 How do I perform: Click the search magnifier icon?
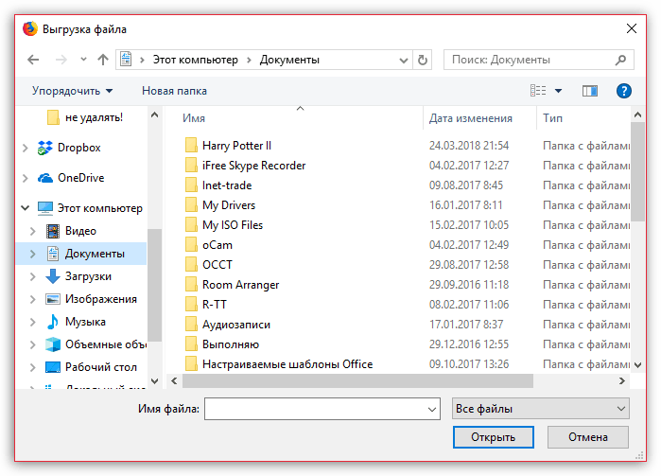coord(620,60)
